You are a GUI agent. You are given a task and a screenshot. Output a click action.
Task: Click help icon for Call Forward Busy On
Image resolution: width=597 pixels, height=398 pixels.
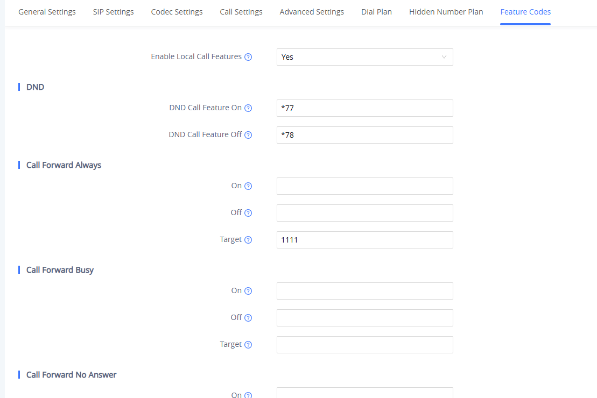point(248,291)
